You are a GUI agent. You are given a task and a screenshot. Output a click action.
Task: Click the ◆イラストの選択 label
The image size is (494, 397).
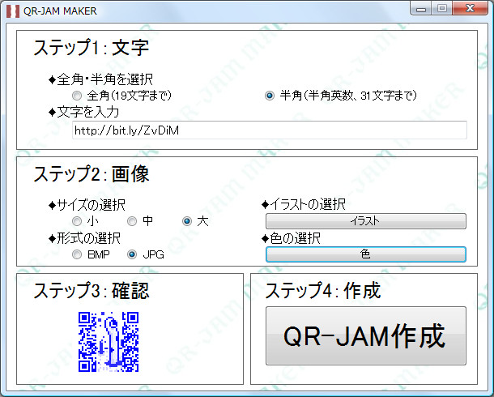tap(304, 204)
